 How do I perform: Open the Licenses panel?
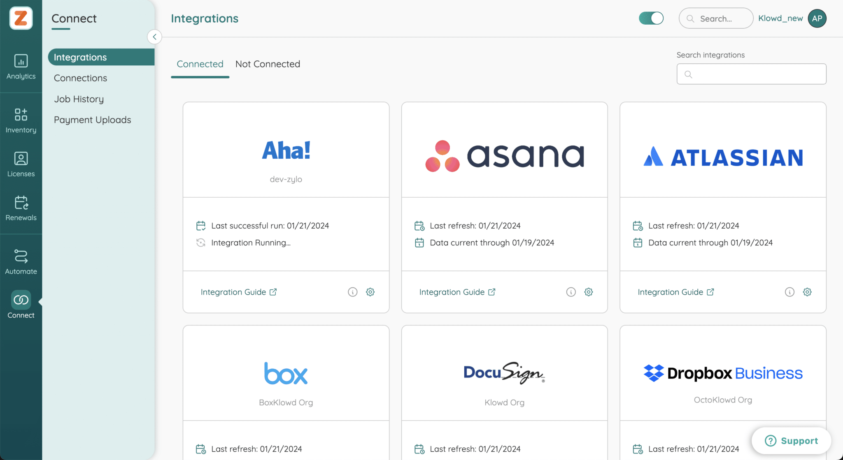(21, 164)
